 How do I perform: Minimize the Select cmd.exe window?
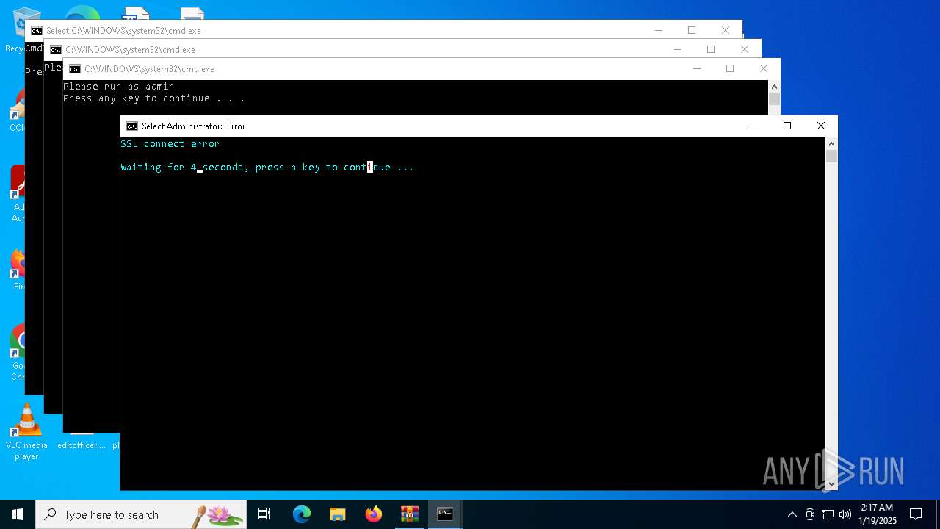pos(658,30)
